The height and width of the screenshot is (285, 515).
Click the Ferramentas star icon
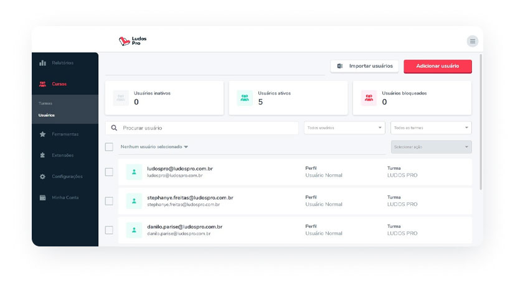tap(43, 134)
